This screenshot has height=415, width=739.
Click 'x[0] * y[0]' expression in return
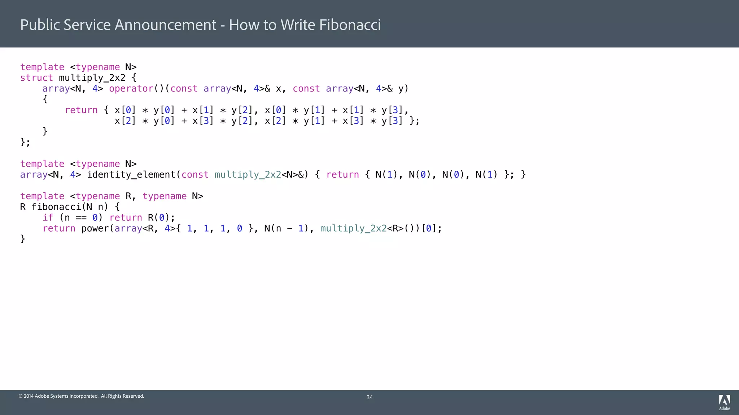[145, 110]
